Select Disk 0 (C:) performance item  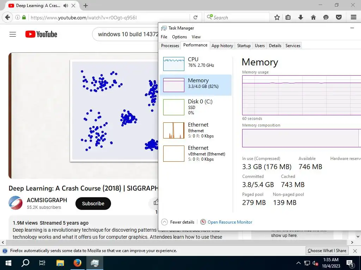196,107
